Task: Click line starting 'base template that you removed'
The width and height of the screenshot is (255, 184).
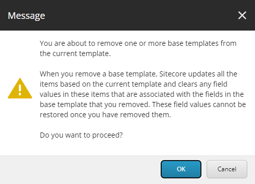Action: tap(143, 104)
